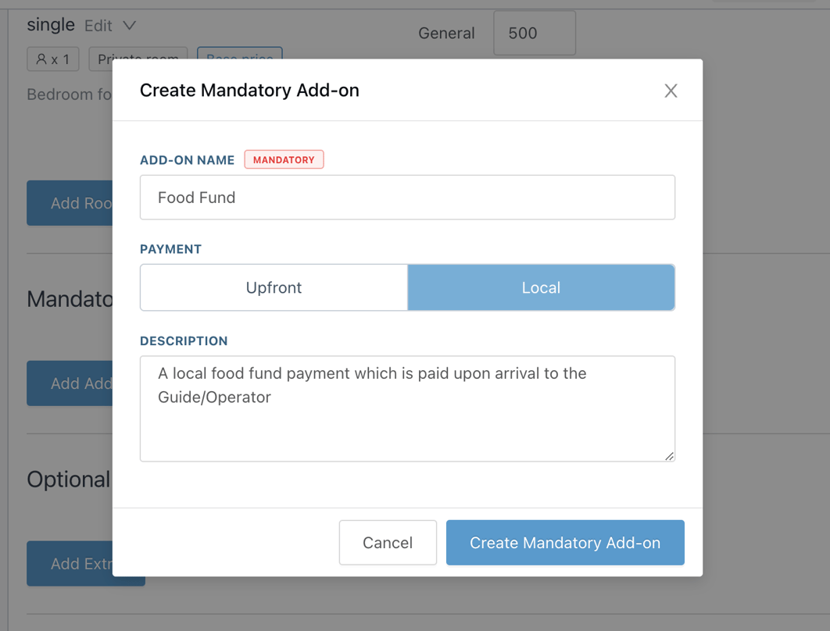Click the person occupancy icon chip
830x631 pixels.
coord(52,59)
